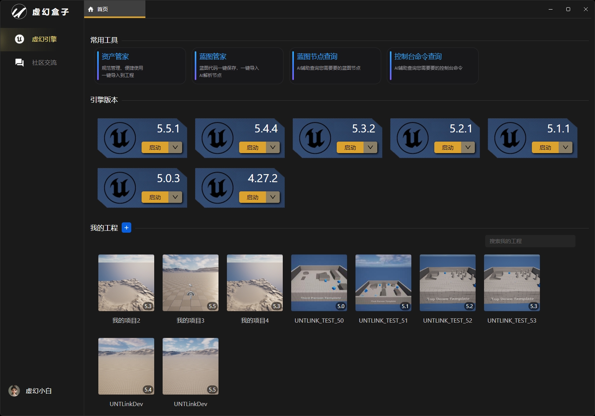
Task: Click the home icon in 首页 tab
Action: (x=91, y=9)
